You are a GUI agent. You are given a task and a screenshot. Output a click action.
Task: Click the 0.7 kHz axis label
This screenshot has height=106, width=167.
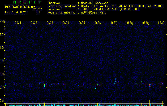(x=2, y=87)
